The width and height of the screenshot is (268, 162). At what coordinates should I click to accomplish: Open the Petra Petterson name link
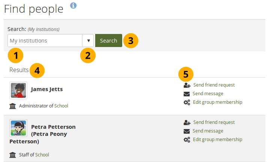click(53, 127)
